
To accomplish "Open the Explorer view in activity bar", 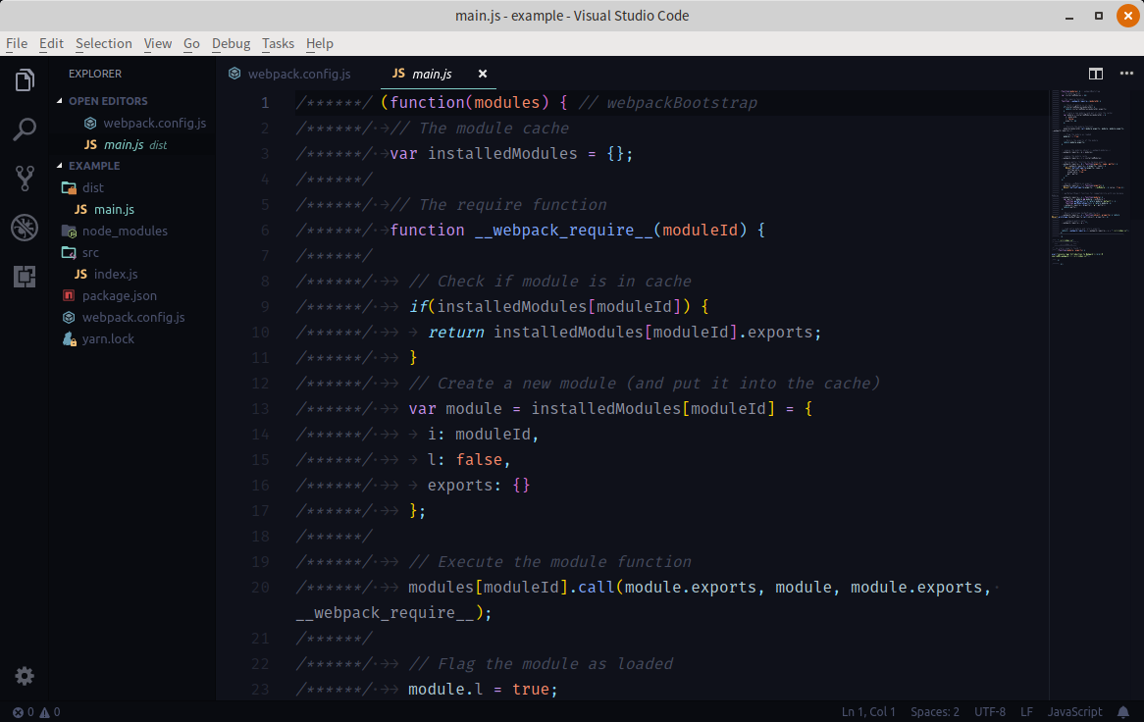I will pos(25,80).
